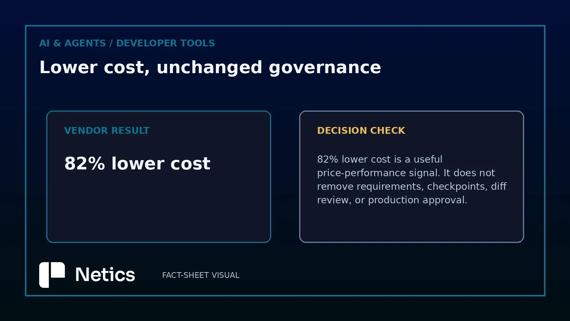Click the 'DECISION CHECK' card heading
The width and height of the screenshot is (570, 321).
pos(361,131)
